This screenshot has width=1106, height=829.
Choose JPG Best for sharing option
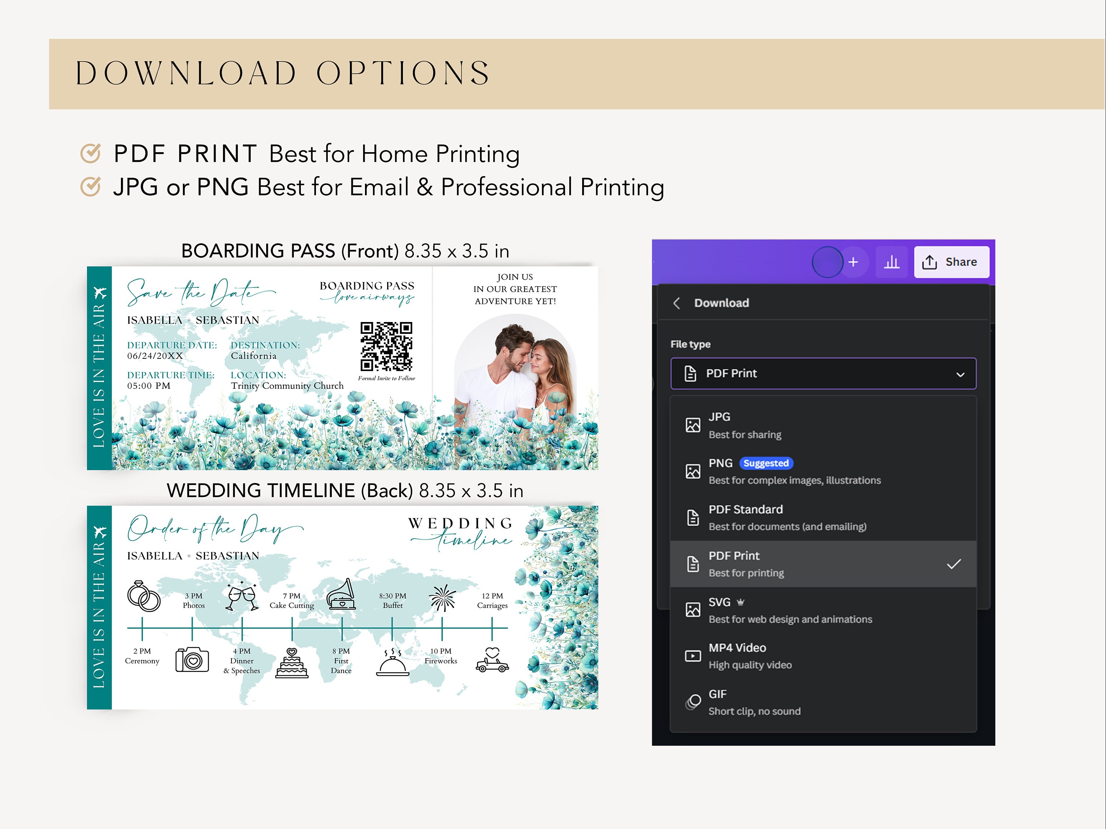(x=823, y=425)
